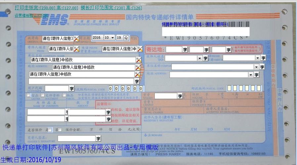The height and width of the screenshot is (165, 297).
Task: Click recipient address combo field
Action: [211, 75]
